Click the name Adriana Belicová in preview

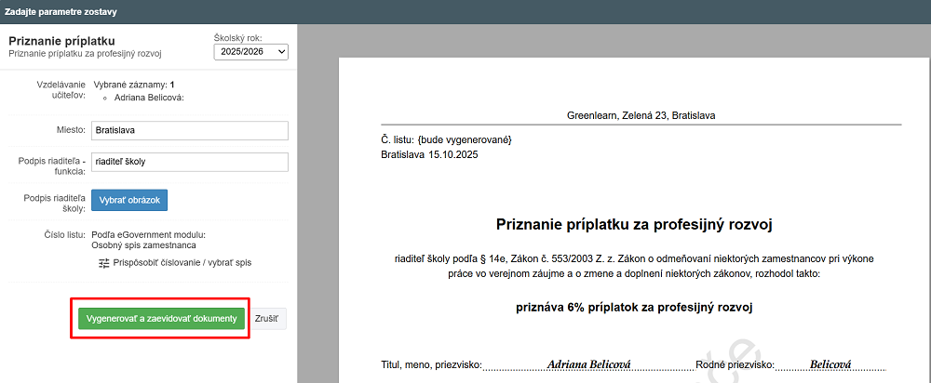click(x=589, y=364)
